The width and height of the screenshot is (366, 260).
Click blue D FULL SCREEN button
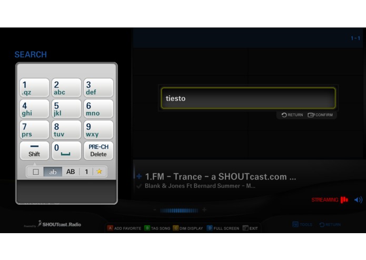point(223,228)
